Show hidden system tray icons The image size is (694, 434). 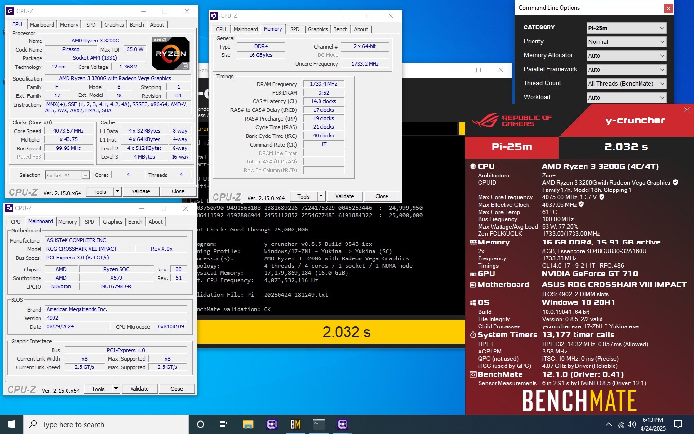pyautogui.click(x=608, y=424)
